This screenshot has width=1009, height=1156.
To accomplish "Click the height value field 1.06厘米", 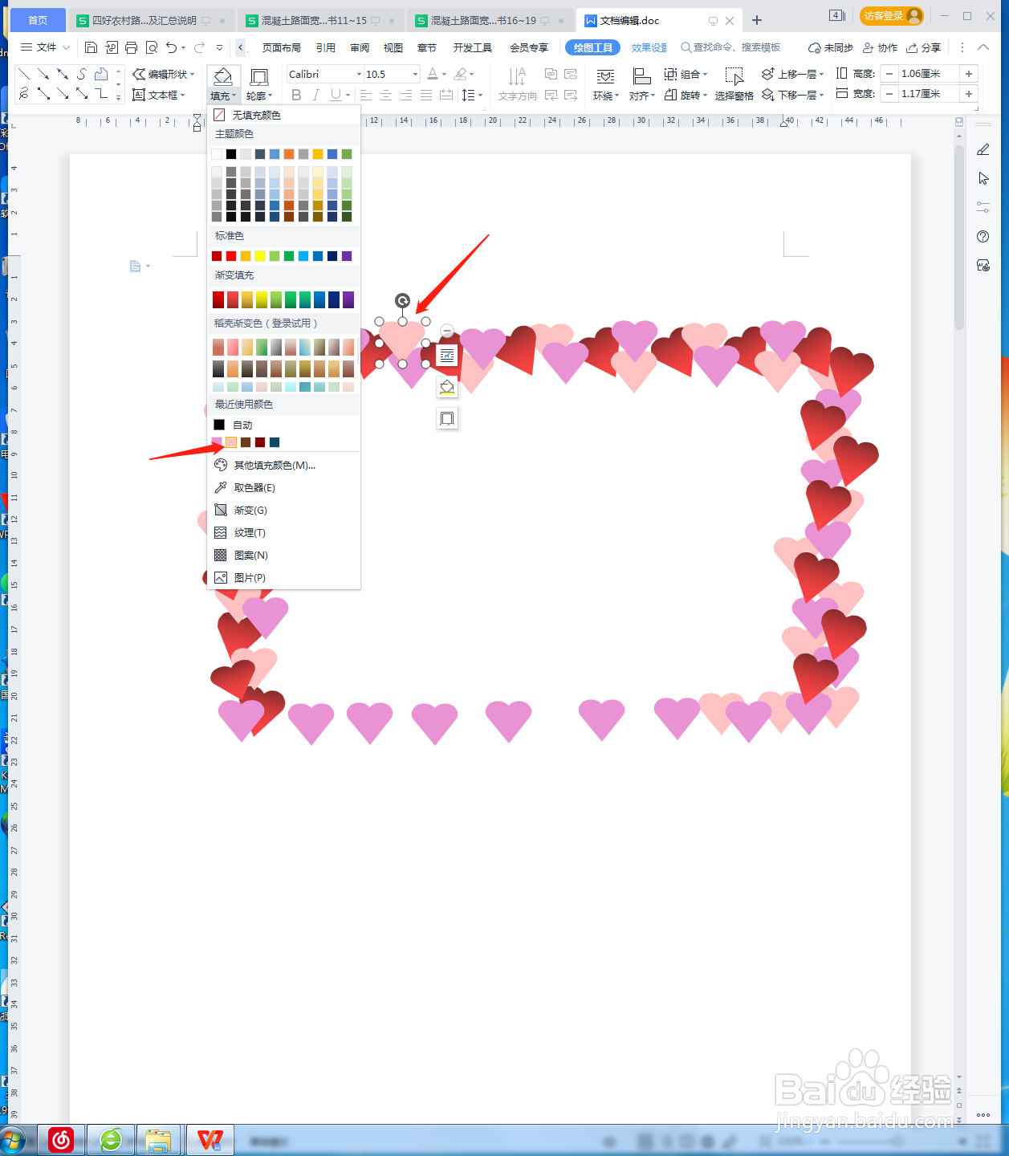I will pos(929,74).
